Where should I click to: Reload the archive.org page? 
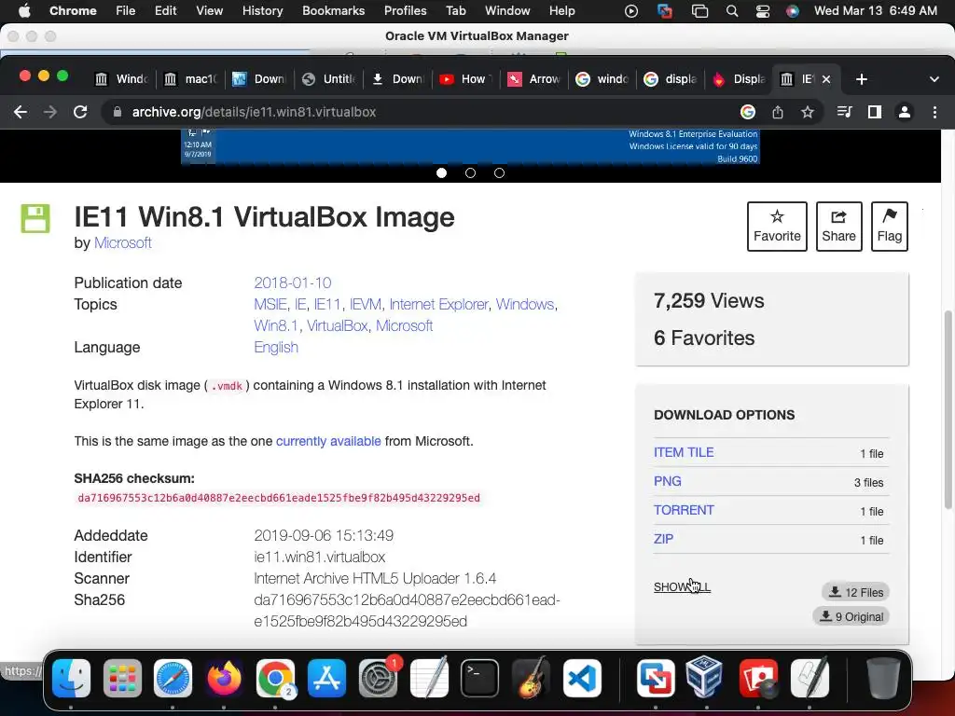coord(80,112)
